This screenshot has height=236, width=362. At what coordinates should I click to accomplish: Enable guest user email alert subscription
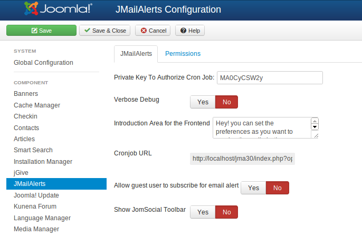tap(253, 188)
